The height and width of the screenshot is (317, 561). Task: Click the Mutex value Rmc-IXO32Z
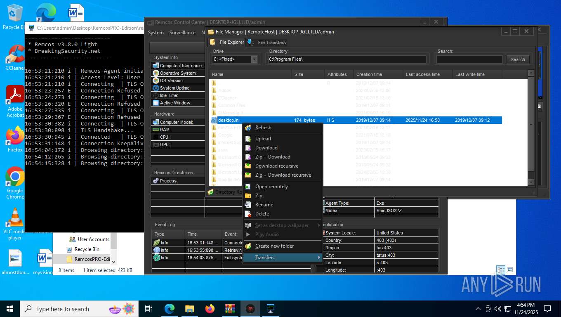coord(389,211)
